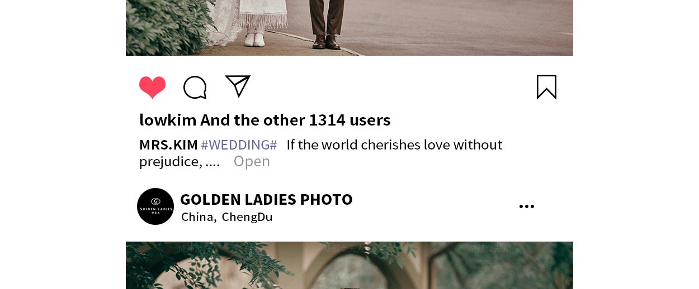Image resolution: width=699 pixels, height=289 pixels.
Task: Open the Golden Ladies round profile avatar
Action: click(x=155, y=206)
